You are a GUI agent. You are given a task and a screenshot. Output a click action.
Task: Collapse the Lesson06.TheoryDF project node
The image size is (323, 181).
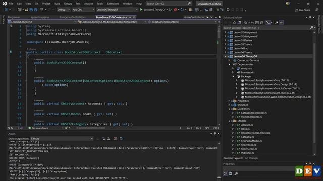click(225, 56)
